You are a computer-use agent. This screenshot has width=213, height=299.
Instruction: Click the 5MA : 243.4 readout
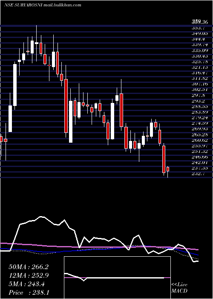click(26, 284)
